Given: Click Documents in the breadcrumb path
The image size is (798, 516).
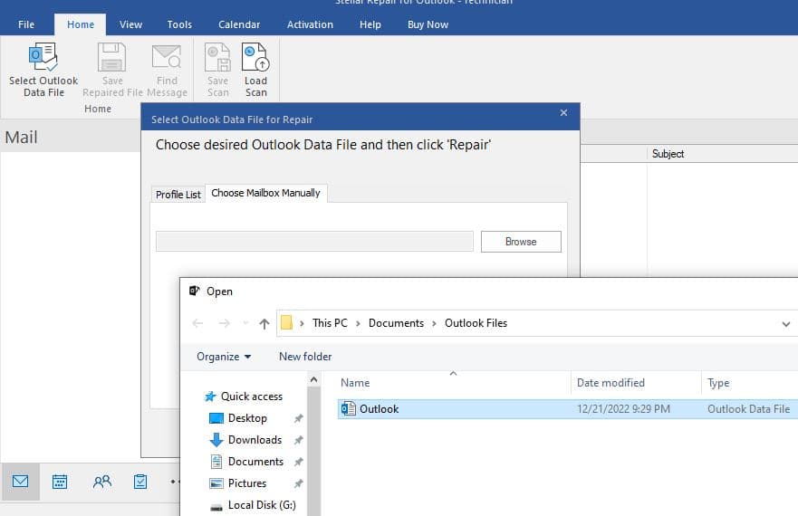Looking at the screenshot, I should click(x=396, y=323).
